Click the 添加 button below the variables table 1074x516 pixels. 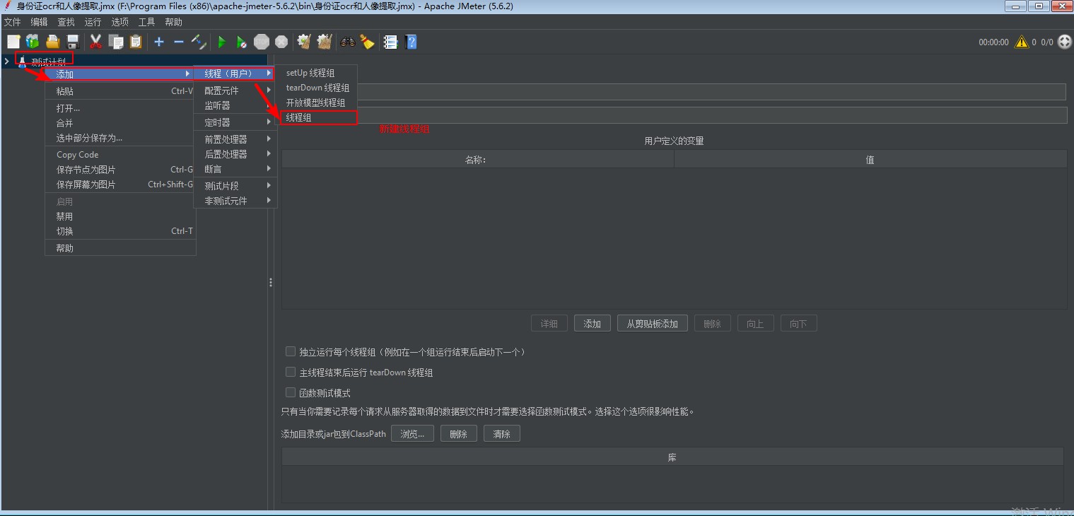[593, 324]
